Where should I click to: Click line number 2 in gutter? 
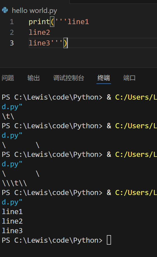point(11,33)
